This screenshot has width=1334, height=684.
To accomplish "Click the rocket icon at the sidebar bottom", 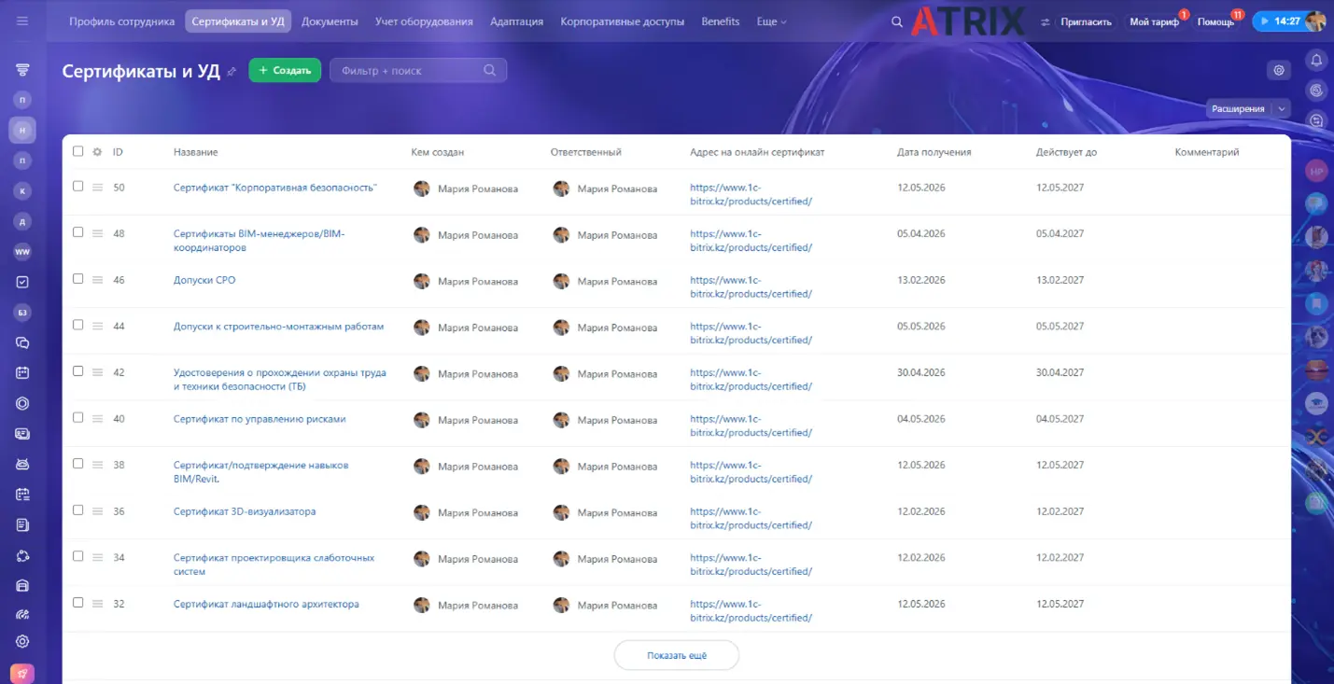I will coord(22,673).
